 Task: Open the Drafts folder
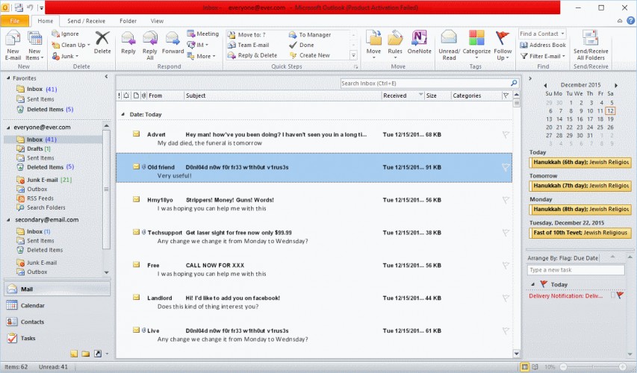coord(34,148)
